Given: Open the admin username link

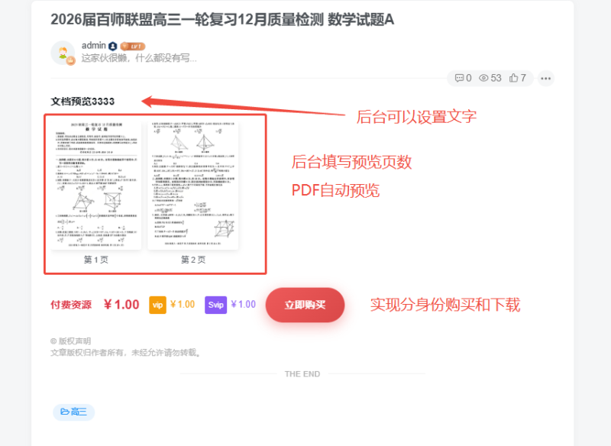Looking at the screenshot, I should (93, 46).
